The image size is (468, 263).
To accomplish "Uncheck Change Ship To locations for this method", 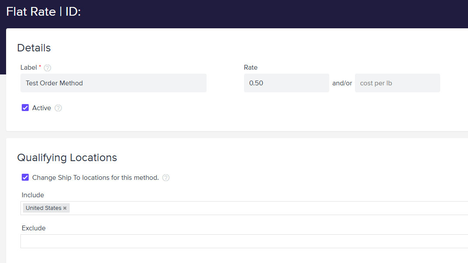I will (25, 177).
